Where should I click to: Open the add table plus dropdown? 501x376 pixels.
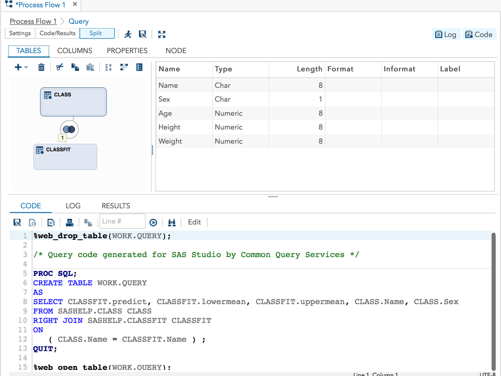21,67
